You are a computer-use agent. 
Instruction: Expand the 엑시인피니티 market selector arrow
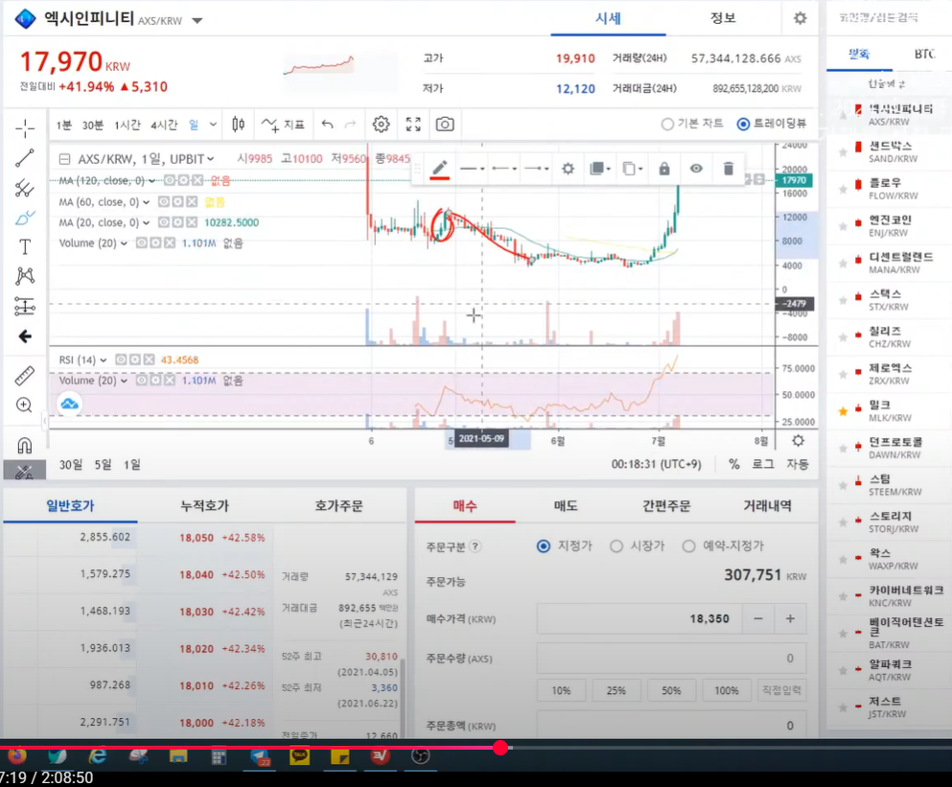197,21
